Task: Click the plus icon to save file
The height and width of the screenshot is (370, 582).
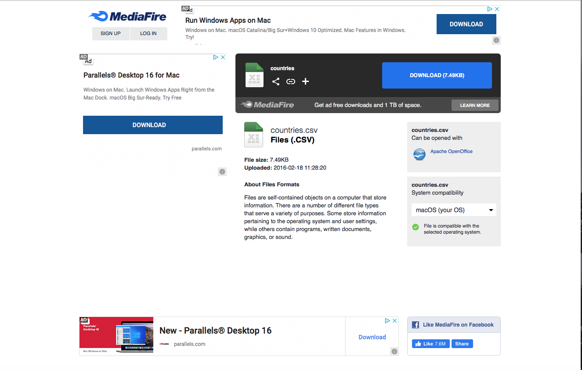Action: click(306, 81)
